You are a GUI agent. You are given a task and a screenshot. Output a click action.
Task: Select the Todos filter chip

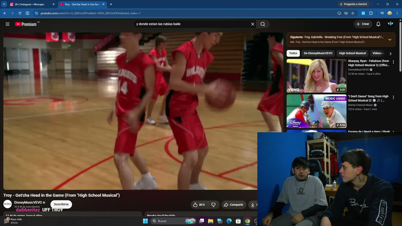(293, 53)
